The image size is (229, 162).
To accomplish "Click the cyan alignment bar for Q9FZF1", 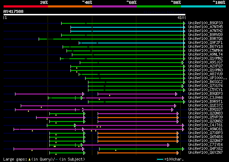I will point(132,43).
